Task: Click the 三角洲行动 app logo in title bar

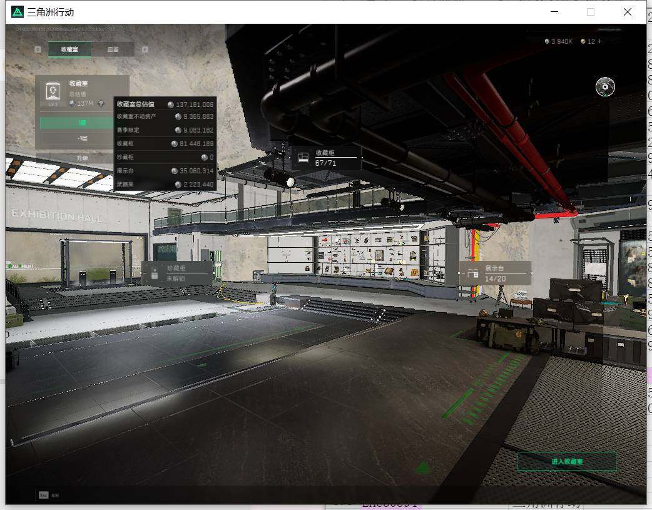Action: point(18,12)
